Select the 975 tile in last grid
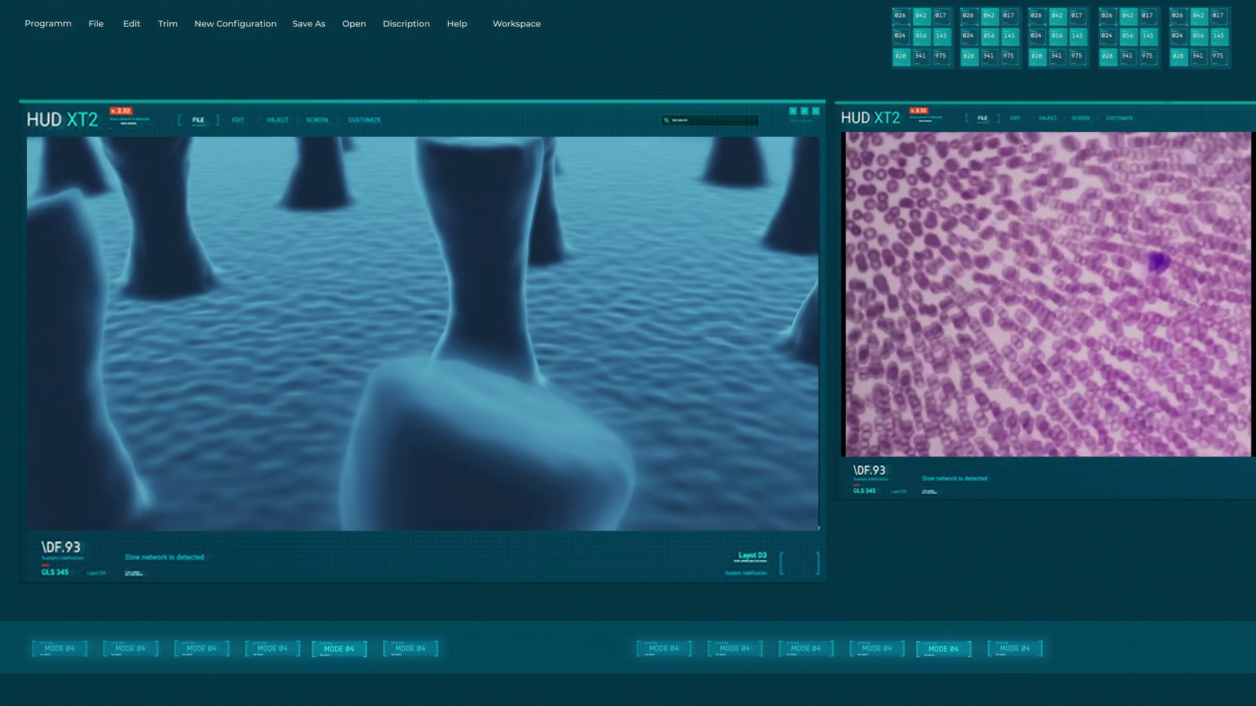1256x706 pixels. click(x=1218, y=56)
